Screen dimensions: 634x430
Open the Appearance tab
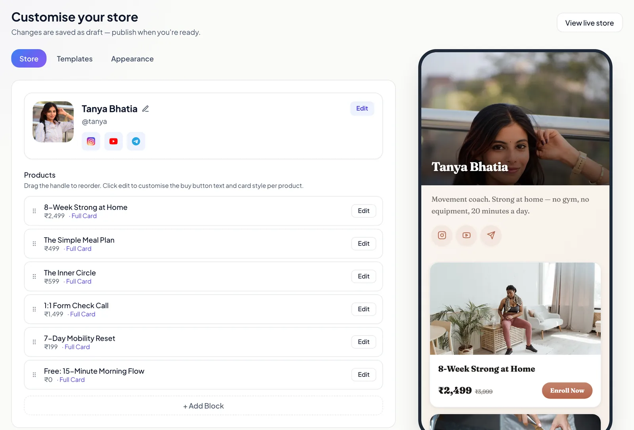pyautogui.click(x=132, y=59)
